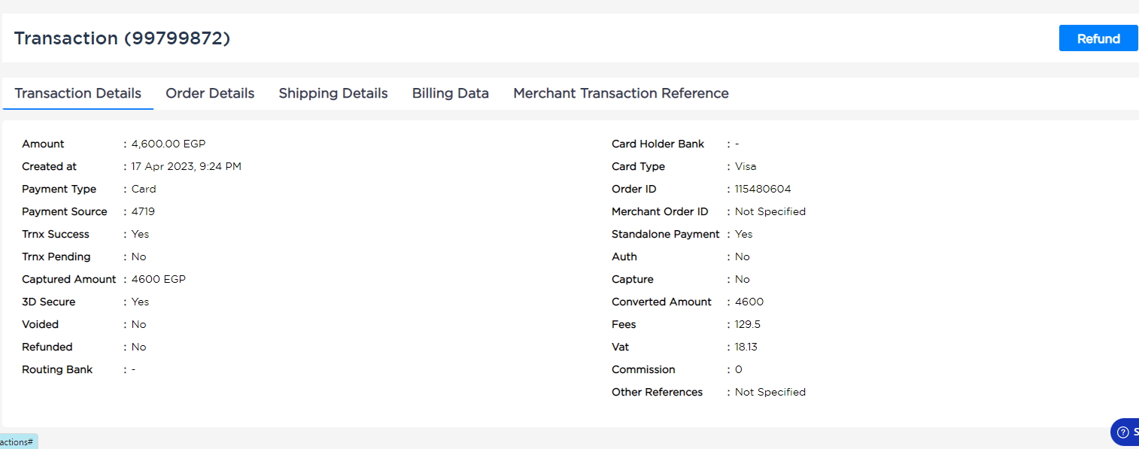
Task: Click the Vat value 18.13
Action: click(x=746, y=347)
